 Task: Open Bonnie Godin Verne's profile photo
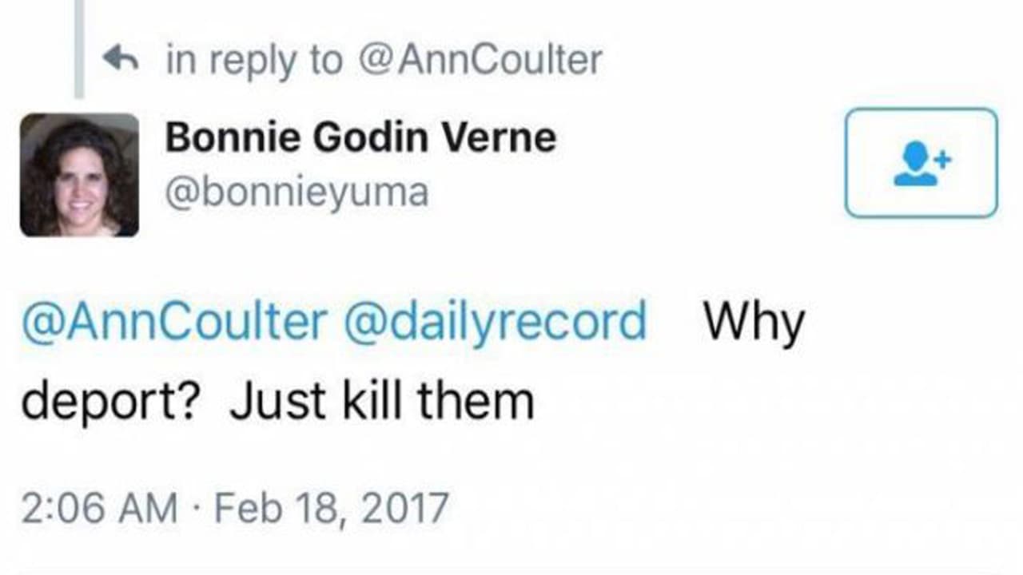pyautogui.click(x=79, y=175)
